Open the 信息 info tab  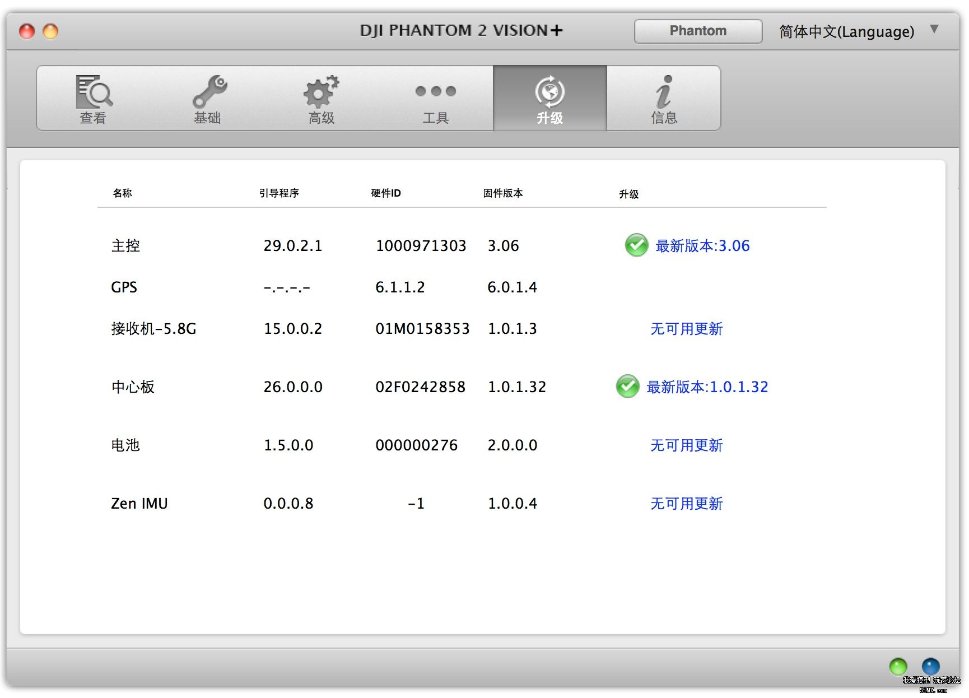tap(664, 99)
